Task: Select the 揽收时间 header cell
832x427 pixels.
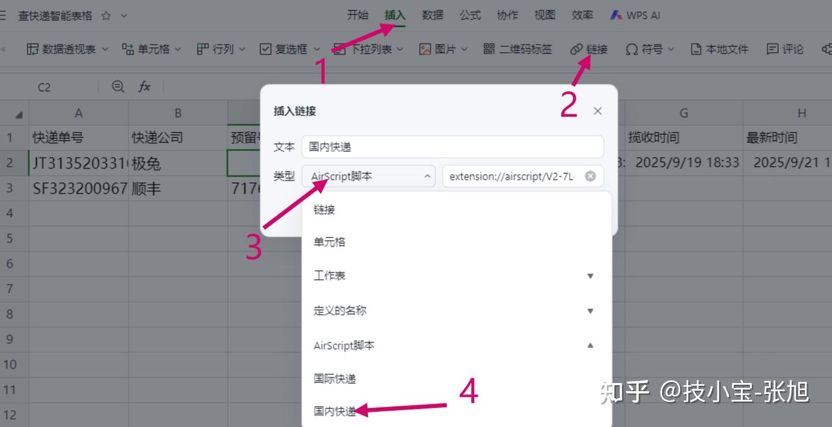Action: click(684, 138)
